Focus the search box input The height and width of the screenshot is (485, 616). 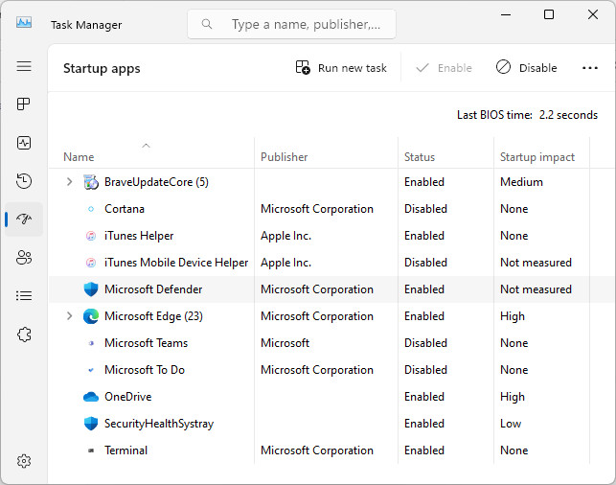tap(291, 24)
